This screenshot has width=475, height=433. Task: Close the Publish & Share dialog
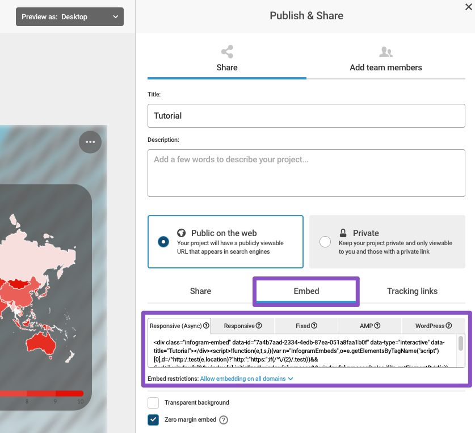coord(468,7)
